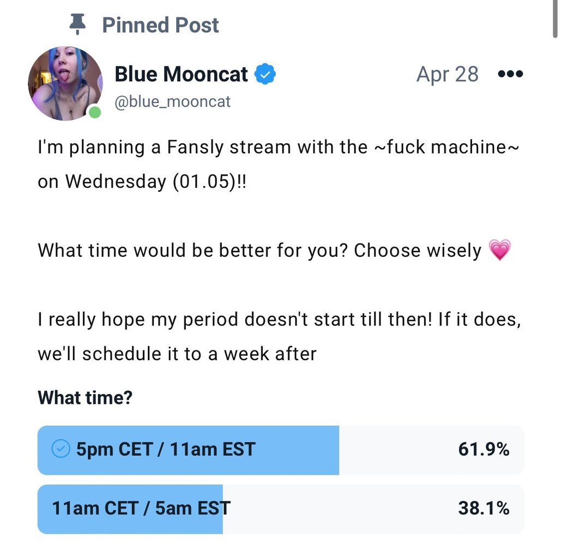This screenshot has width=562, height=545.
Task: Click the Apr 28 post date
Action: 447,74
